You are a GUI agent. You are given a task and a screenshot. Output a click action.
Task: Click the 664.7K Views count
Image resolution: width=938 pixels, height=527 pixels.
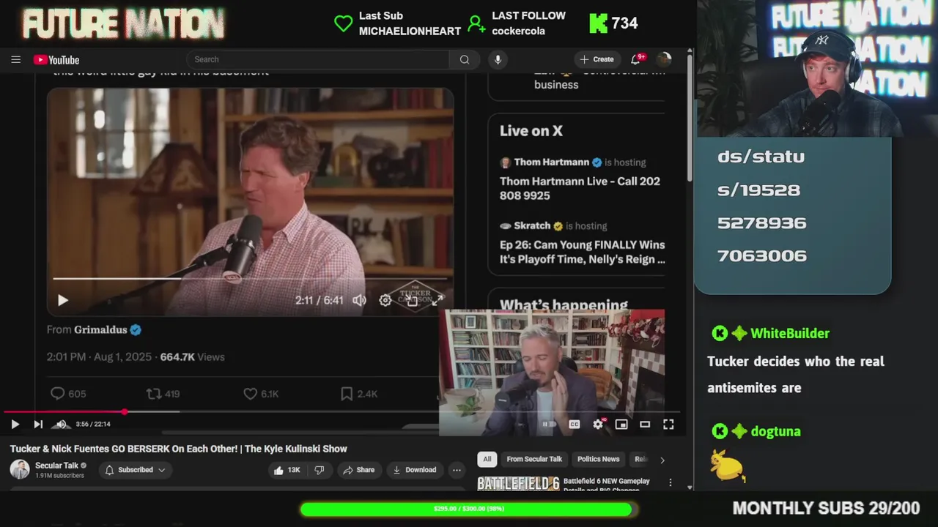[192, 357]
